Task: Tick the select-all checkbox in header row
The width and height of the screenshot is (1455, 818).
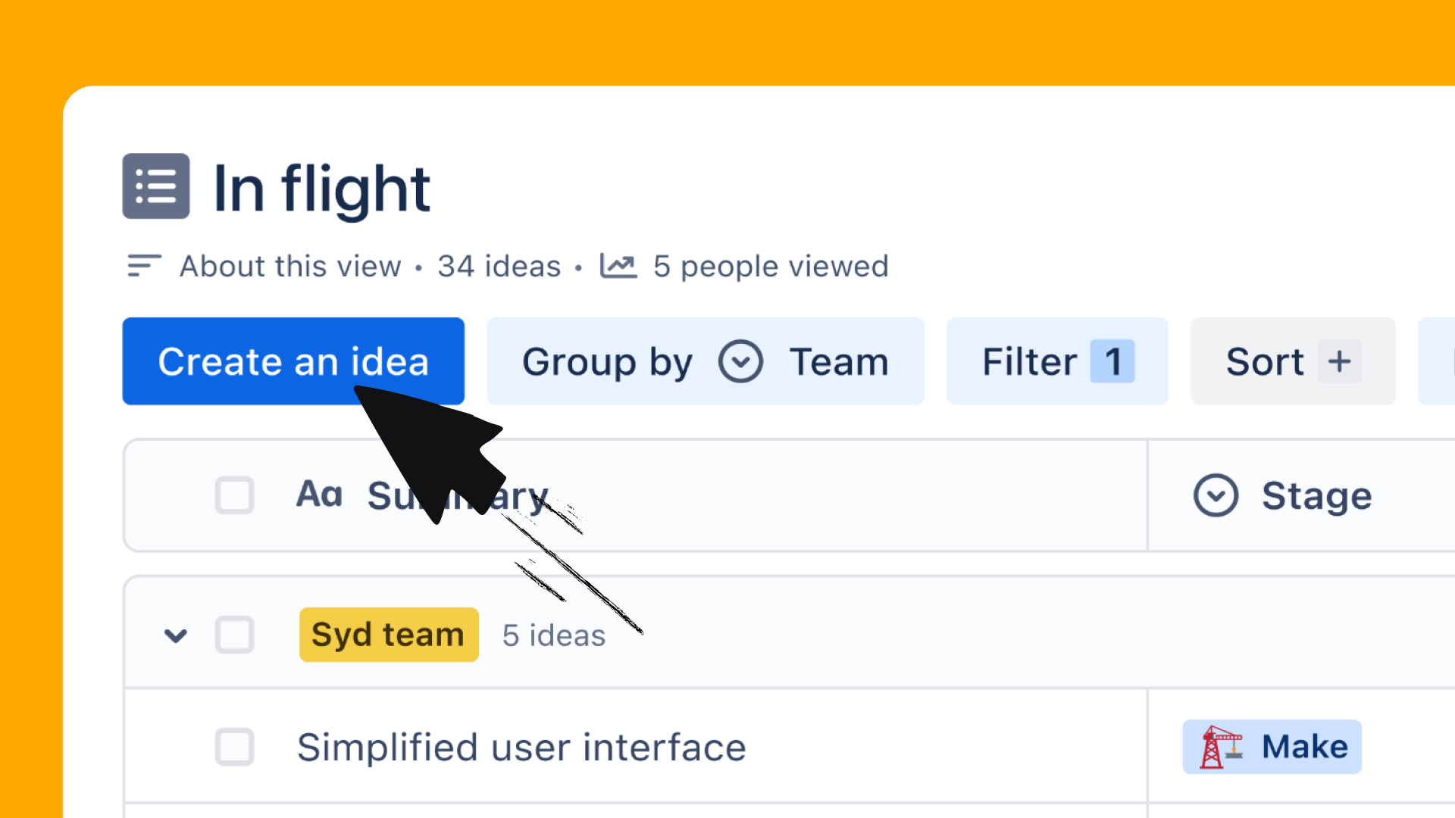Action: pos(234,495)
